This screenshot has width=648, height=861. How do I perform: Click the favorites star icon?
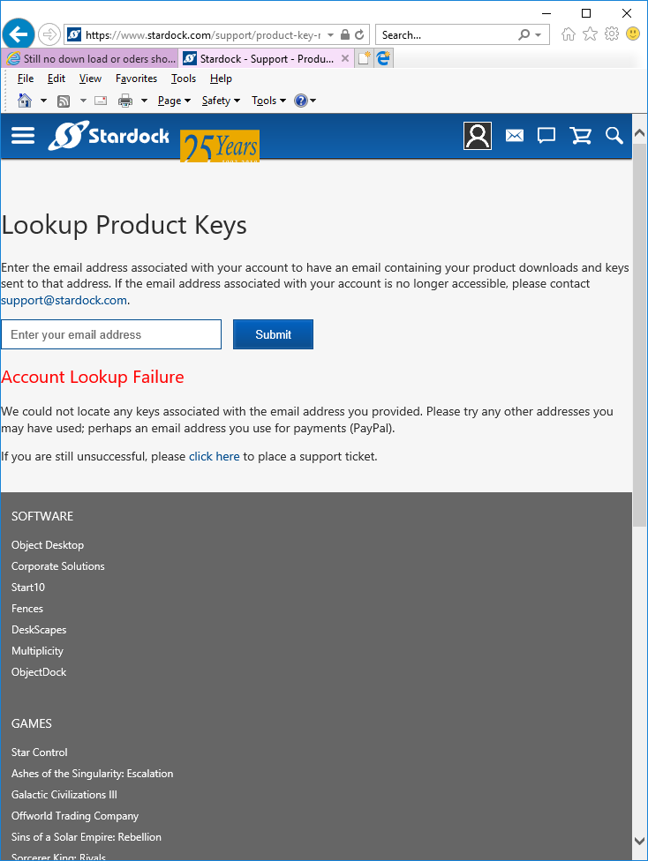pos(590,34)
